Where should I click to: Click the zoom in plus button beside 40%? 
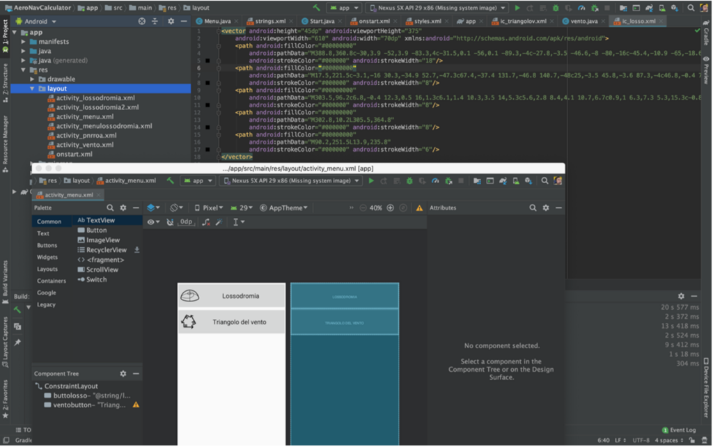click(390, 207)
